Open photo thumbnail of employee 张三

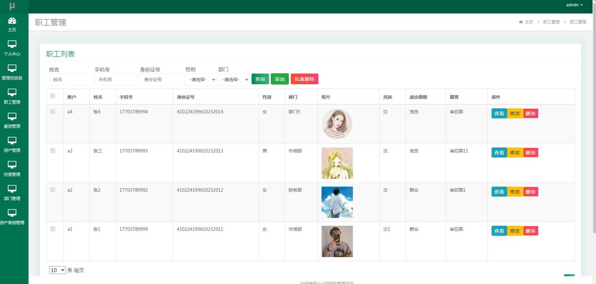pyautogui.click(x=337, y=163)
